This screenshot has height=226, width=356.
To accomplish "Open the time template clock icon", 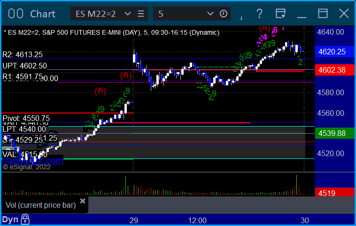I will tap(224, 14).
